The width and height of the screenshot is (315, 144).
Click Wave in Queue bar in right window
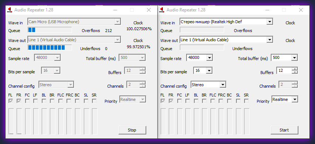(x=202, y=30)
